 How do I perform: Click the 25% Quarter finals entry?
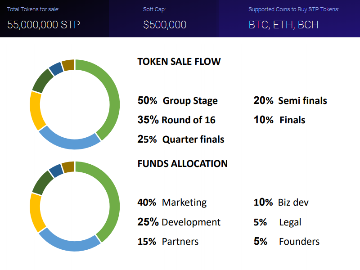pyautogui.click(x=180, y=139)
